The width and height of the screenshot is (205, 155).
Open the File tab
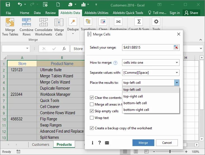(8, 13)
